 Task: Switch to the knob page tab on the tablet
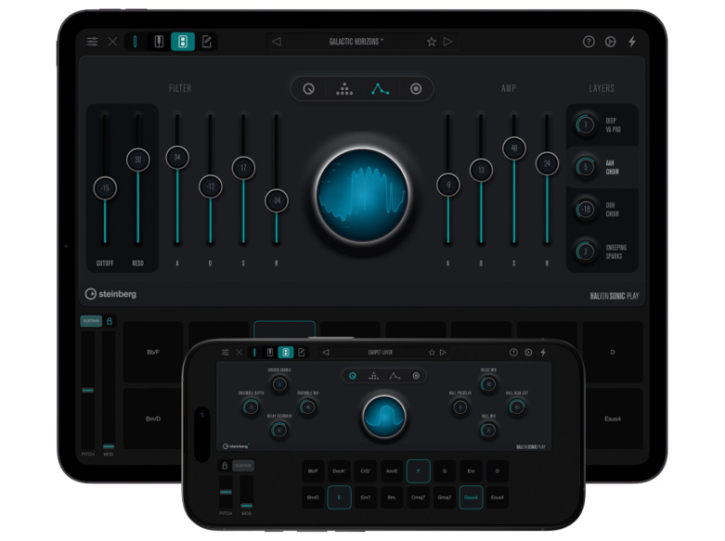pyautogui.click(x=308, y=88)
